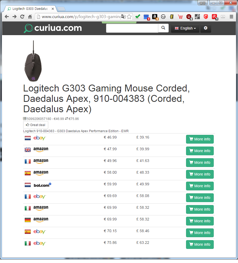Open the red shopping cart extension
Image resolution: width=238 pixels, height=263 pixels.
pyautogui.click(x=180, y=17)
